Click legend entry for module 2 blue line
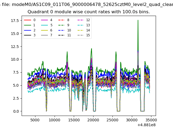 (x=27, y=30)
